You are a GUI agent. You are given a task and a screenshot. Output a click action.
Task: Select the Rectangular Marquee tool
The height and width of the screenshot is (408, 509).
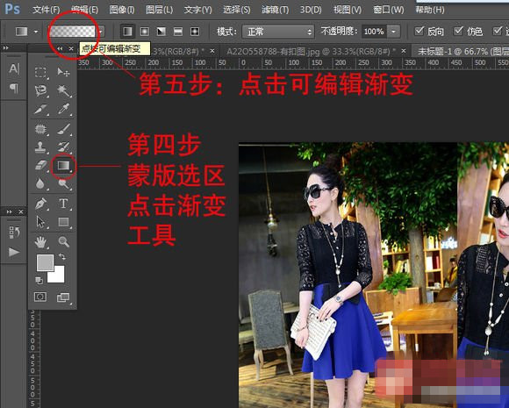click(x=40, y=72)
